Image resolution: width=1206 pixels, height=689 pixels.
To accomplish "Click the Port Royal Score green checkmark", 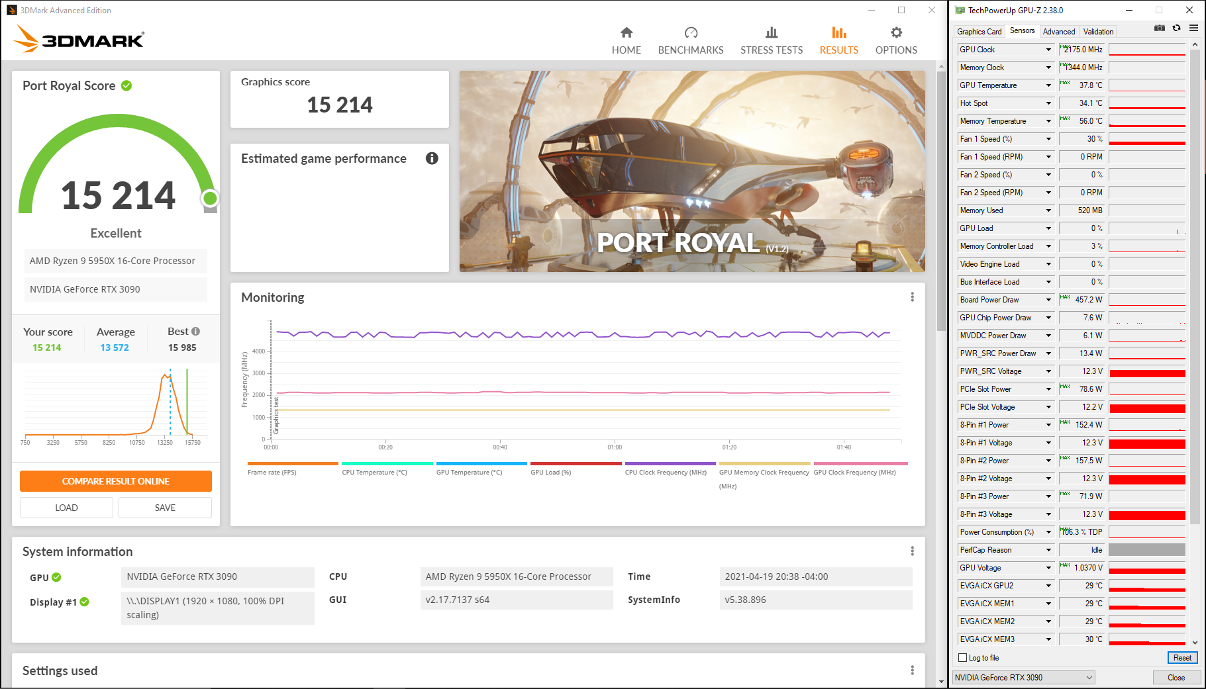I will 126,85.
